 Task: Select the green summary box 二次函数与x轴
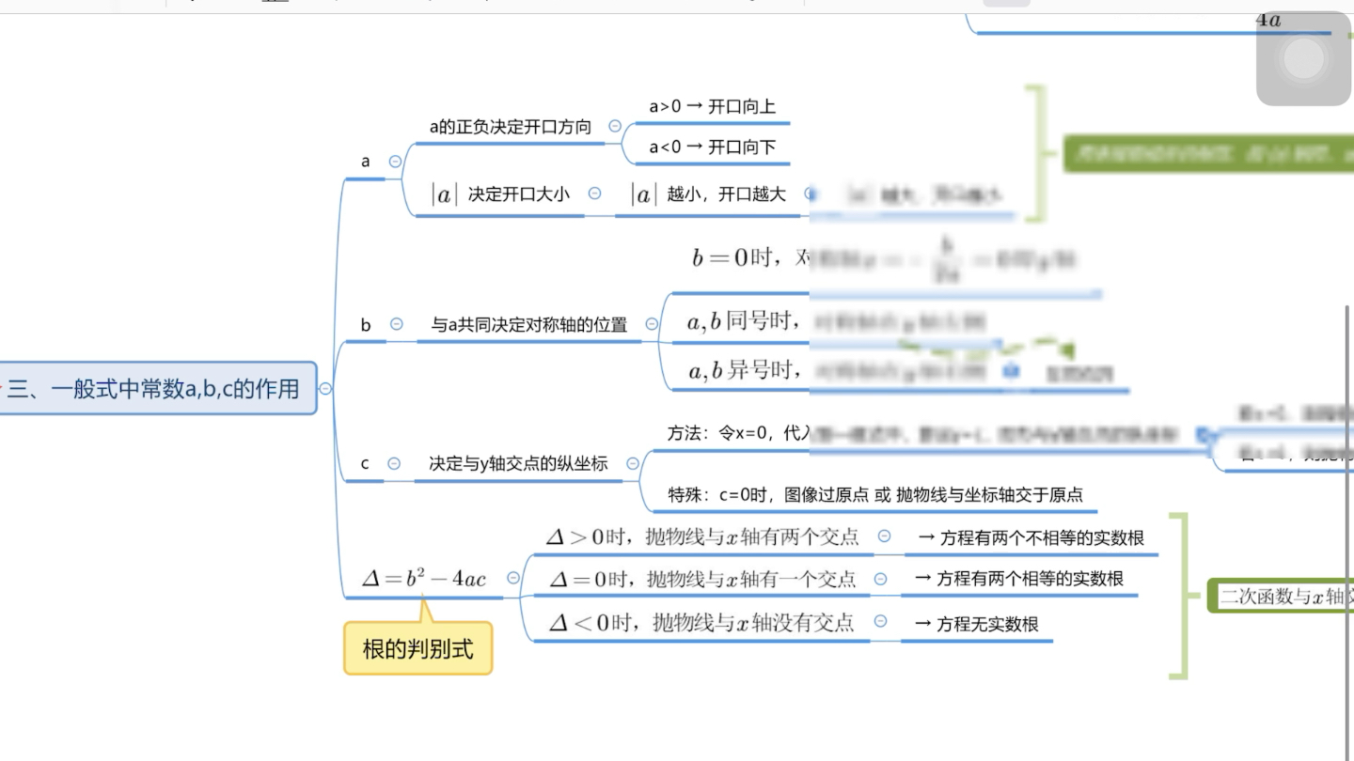point(1283,596)
